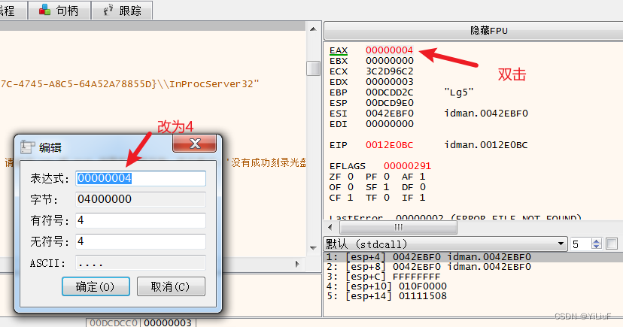The image size is (623, 327).
Task: Select stack argument row 2: [esp+8]
Action: tap(473, 267)
